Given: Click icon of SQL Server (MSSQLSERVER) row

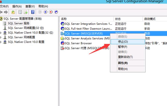Looking at the screenshot, I should [62, 34].
